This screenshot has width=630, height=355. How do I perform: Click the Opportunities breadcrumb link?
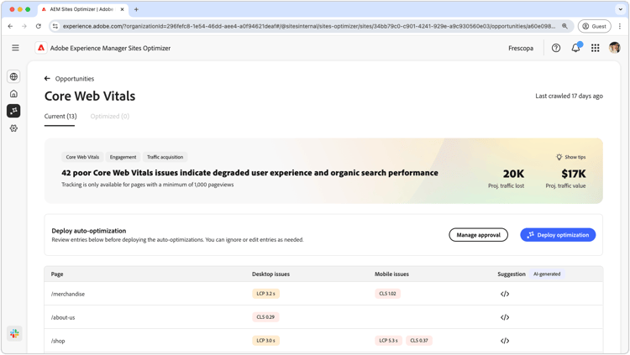tap(74, 79)
